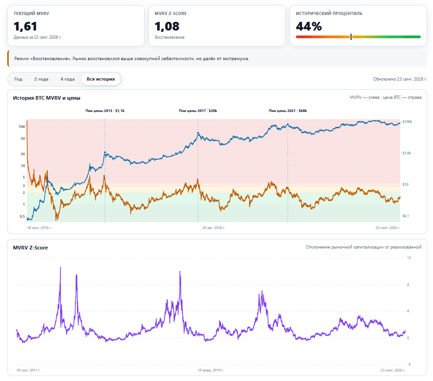Click the Пик цены 2013 · $1,1k label
Screen dimensions: 433x381
[105, 111]
